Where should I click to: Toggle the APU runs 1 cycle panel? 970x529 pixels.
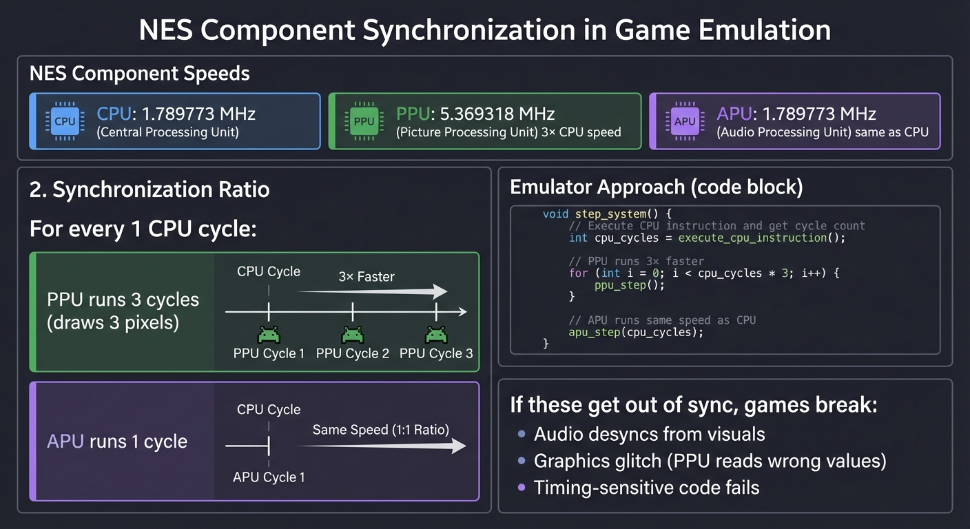[117, 442]
